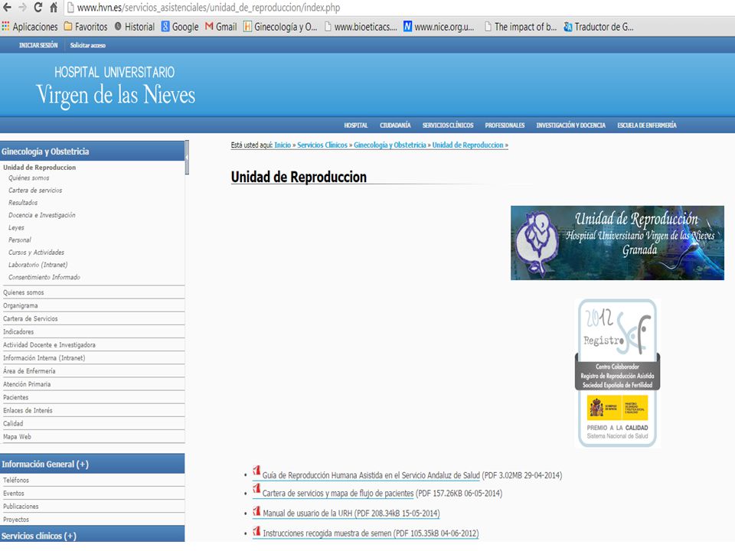This screenshot has width=735, height=551.
Task: Open Traductor de G... bookmark
Action: pyautogui.click(x=599, y=27)
